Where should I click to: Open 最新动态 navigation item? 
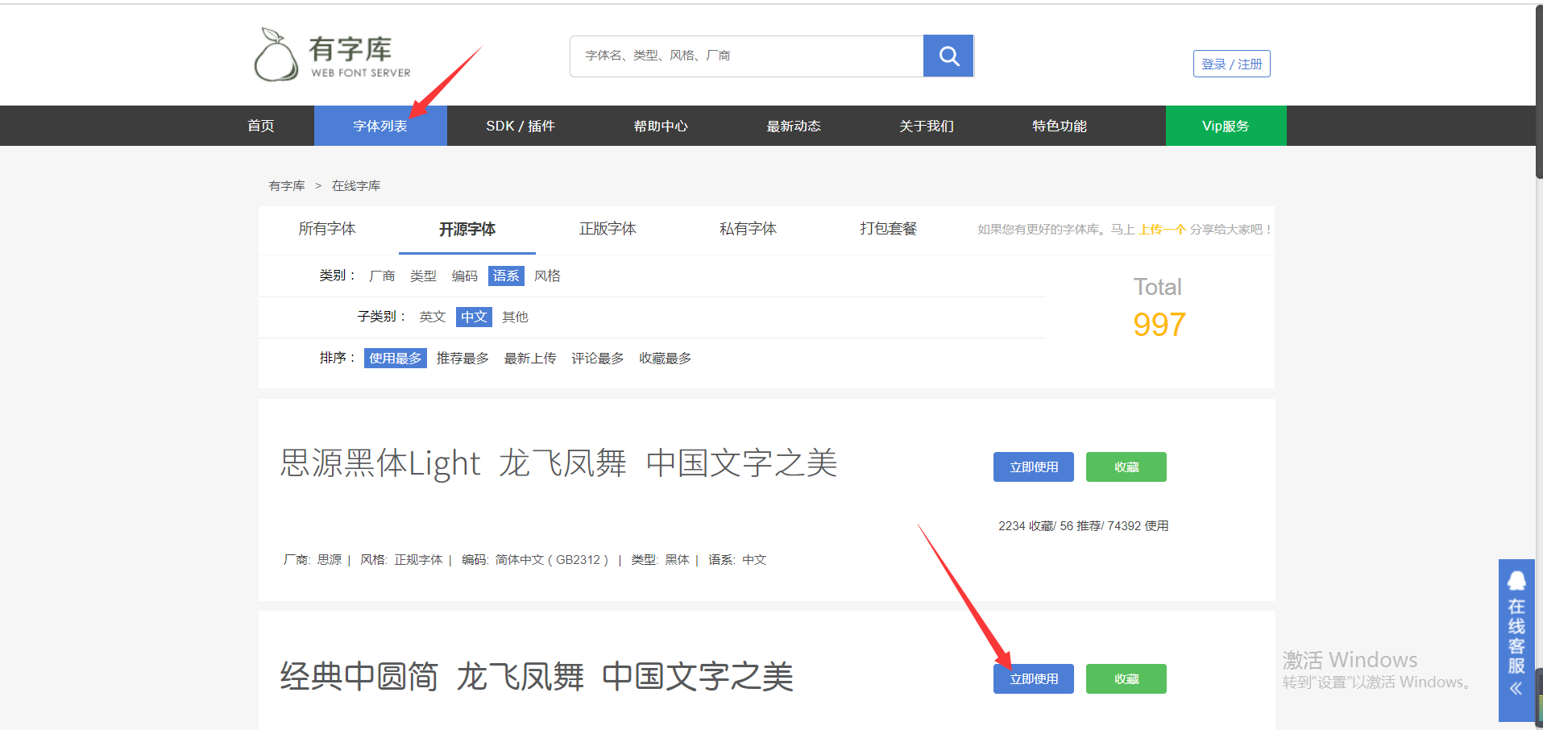[794, 126]
